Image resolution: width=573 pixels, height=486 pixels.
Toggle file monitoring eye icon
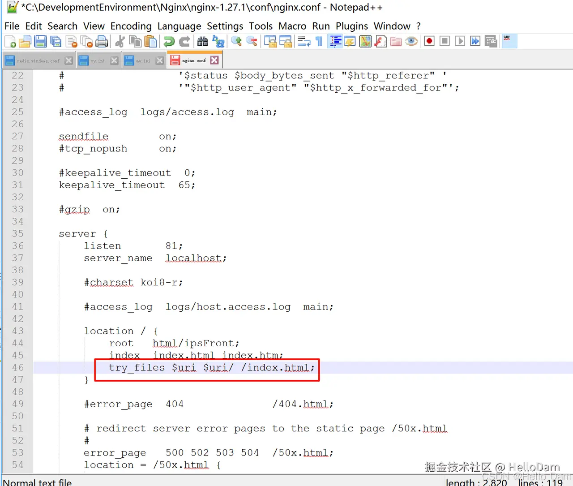[411, 42]
